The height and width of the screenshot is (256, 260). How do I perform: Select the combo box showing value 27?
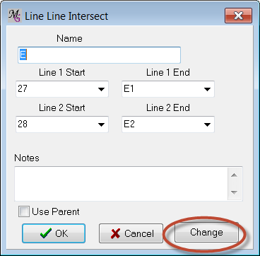[62, 89]
